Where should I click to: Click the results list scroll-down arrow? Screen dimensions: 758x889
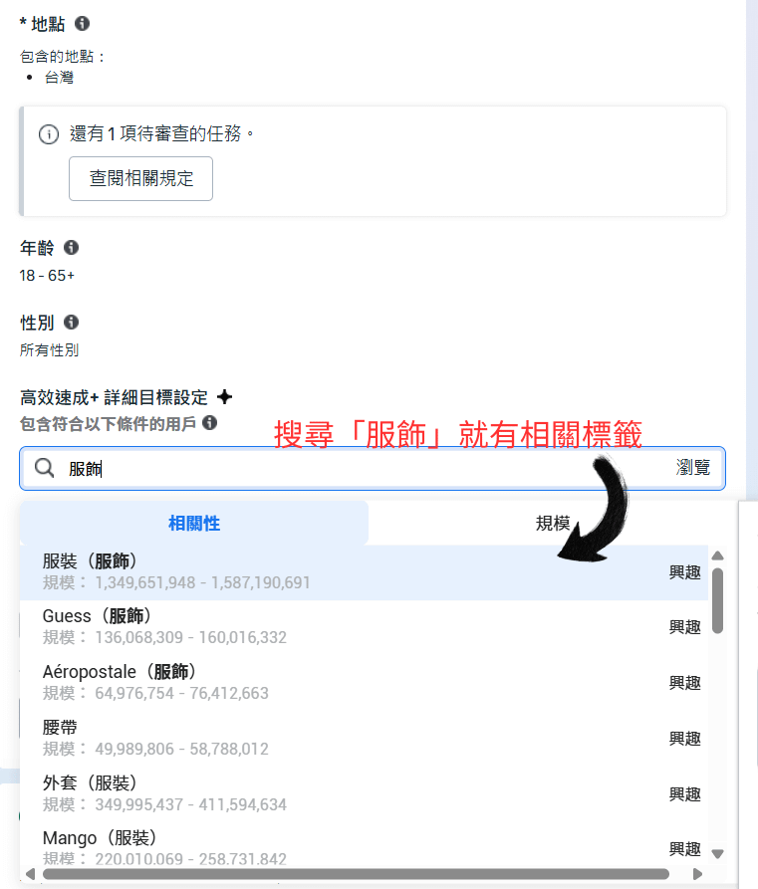click(x=717, y=854)
